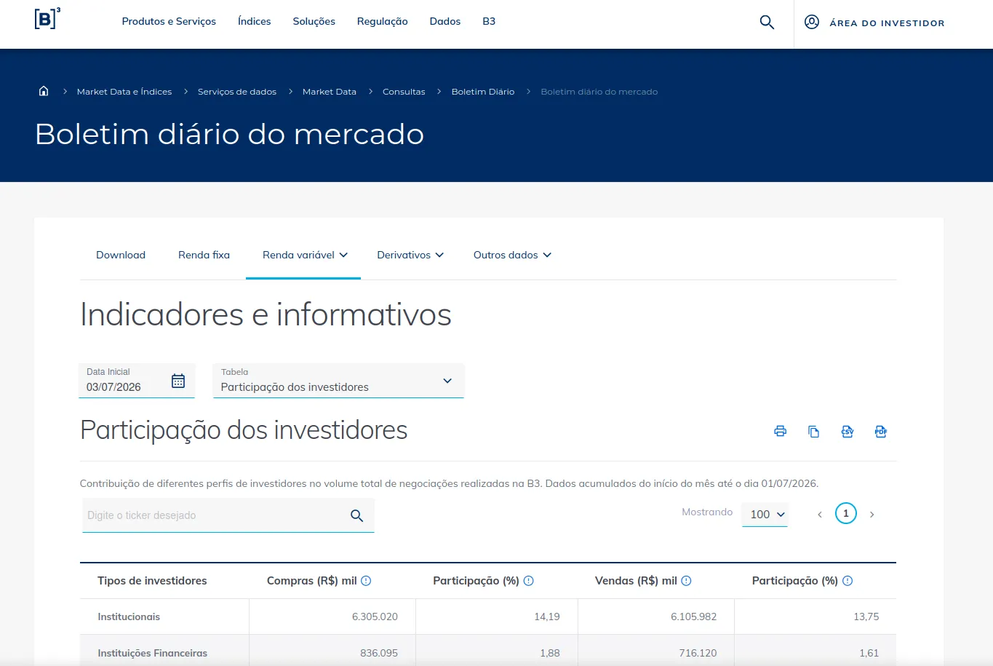993x666 pixels.
Task: Switch to the Renda fixa tab
Action: click(x=204, y=255)
